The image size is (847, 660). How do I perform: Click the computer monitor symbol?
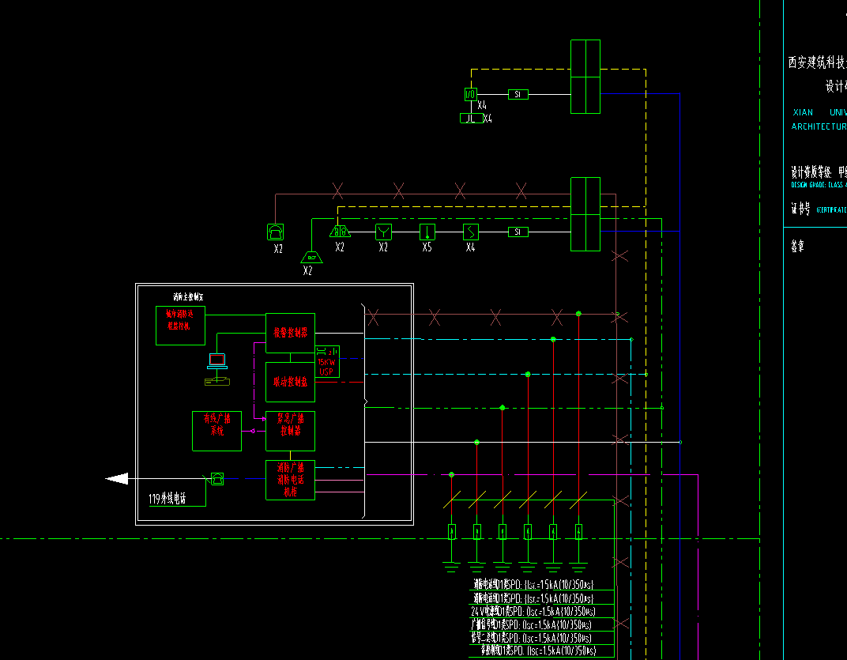tap(217, 360)
